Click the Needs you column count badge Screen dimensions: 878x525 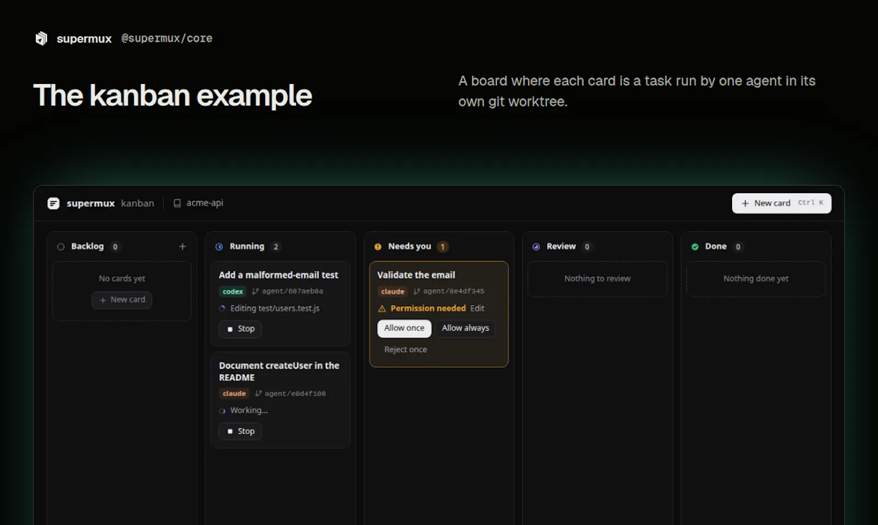442,247
